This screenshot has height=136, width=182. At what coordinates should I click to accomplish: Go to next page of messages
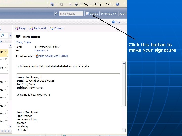(x=5, y=131)
